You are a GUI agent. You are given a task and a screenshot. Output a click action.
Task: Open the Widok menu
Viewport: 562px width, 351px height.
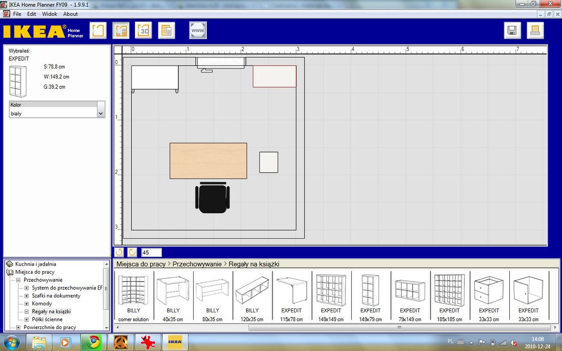pyautogui.click(x=50, y=14)
